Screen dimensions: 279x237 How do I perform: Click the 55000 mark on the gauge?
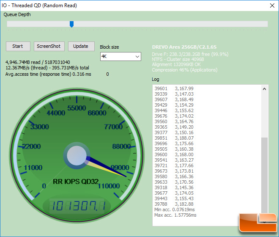77,108
